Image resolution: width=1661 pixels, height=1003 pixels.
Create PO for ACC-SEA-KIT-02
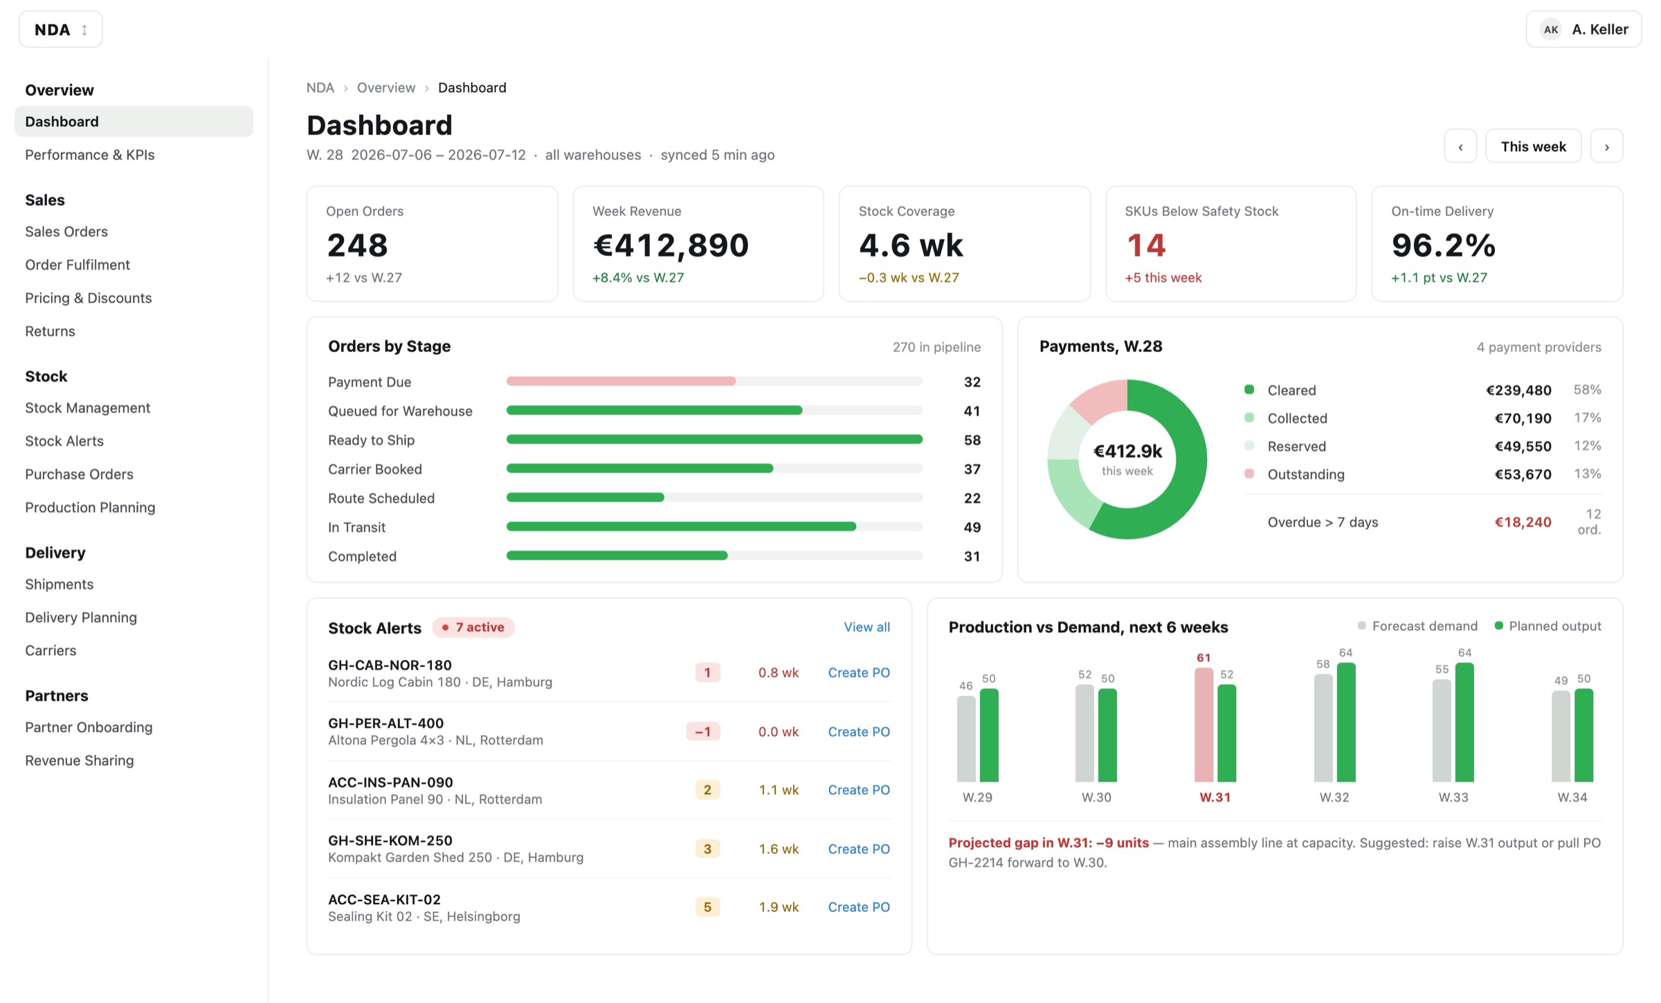pos(859,907)
